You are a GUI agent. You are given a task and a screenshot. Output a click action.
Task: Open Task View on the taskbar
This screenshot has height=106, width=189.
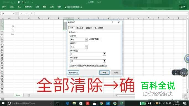coord(58,103)
